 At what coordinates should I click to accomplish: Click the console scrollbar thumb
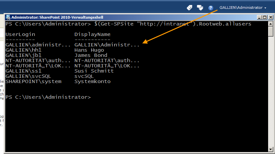click(271, 31)
